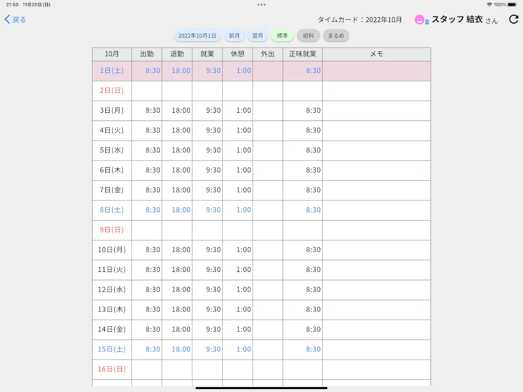
Task: Click the blue staff badge icon
Action: 426,21
